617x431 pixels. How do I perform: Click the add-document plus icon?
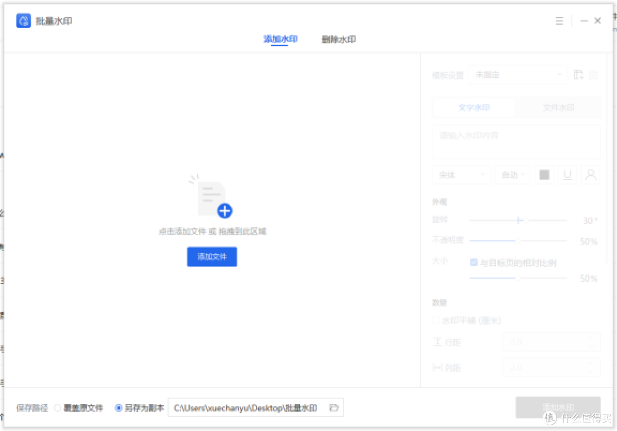225,211
